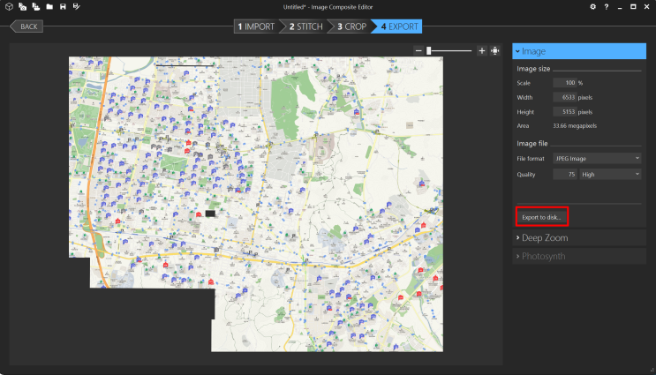Save project with the floppy disk icon

63,7
